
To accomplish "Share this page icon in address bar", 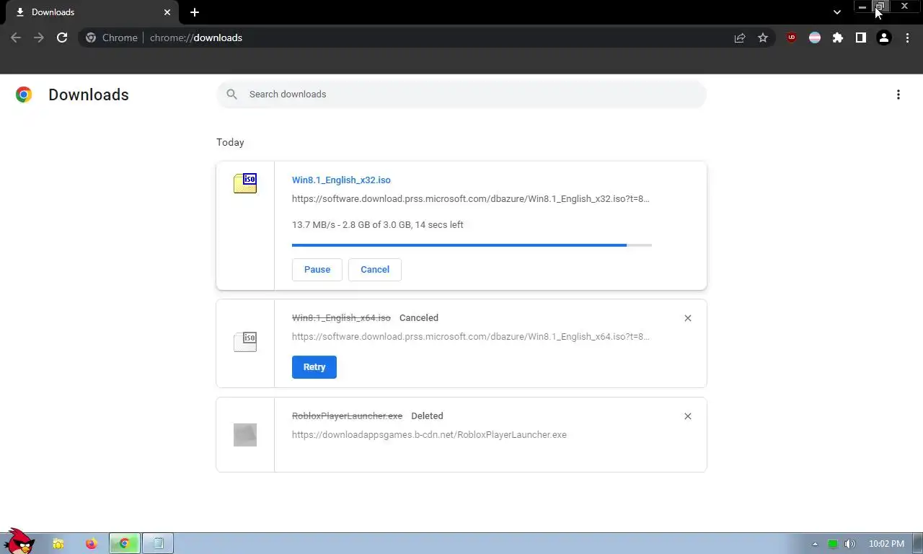I will coord(740,38).
